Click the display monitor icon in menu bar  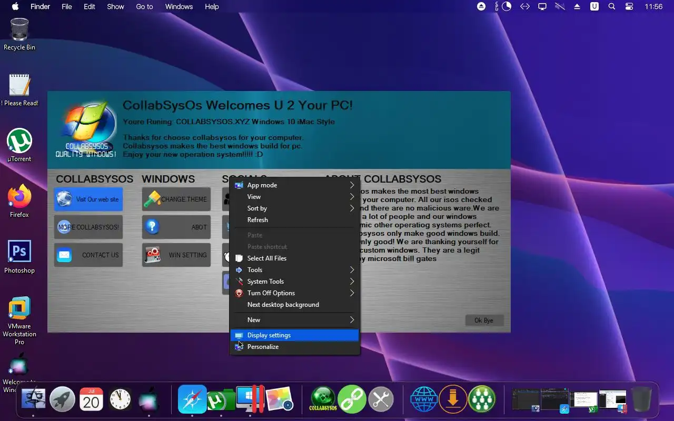pos(542,6)
